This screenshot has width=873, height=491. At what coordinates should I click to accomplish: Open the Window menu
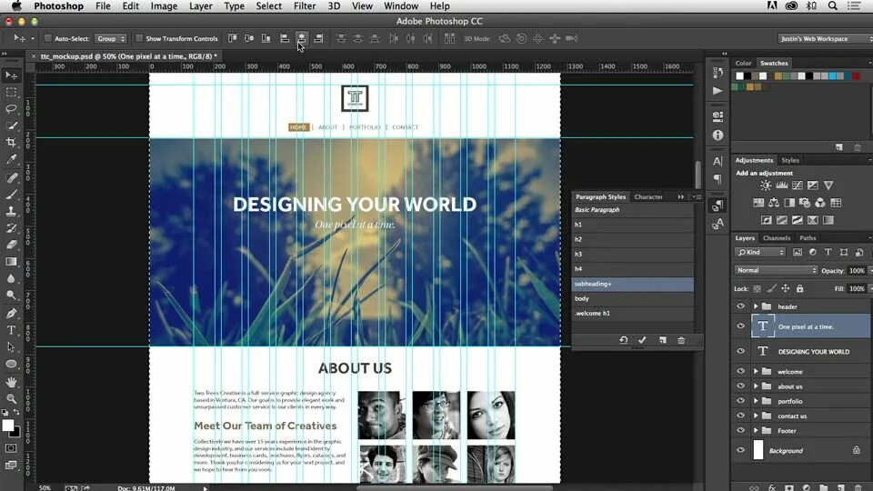point(401,6)
